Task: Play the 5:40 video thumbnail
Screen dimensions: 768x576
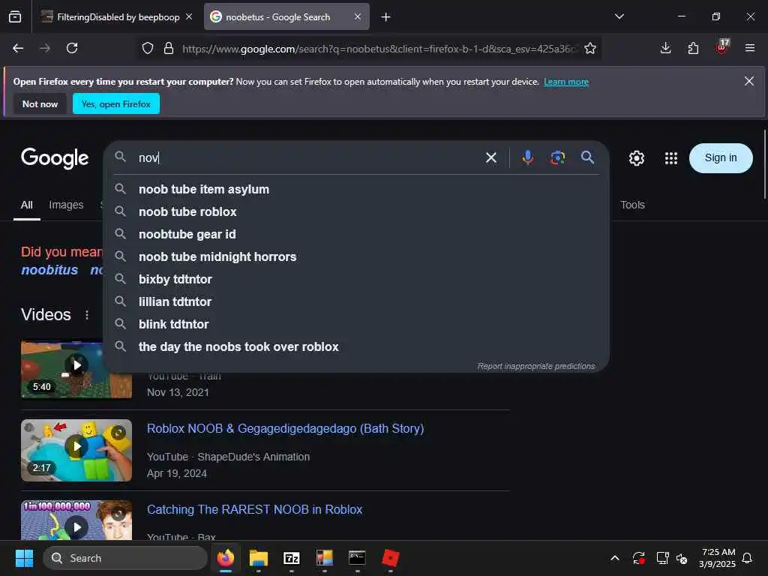Action: (x=76, y=369)
